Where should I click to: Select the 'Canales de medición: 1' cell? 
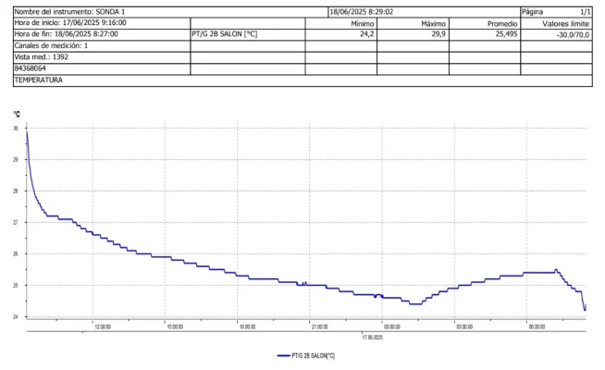point(102,45)
